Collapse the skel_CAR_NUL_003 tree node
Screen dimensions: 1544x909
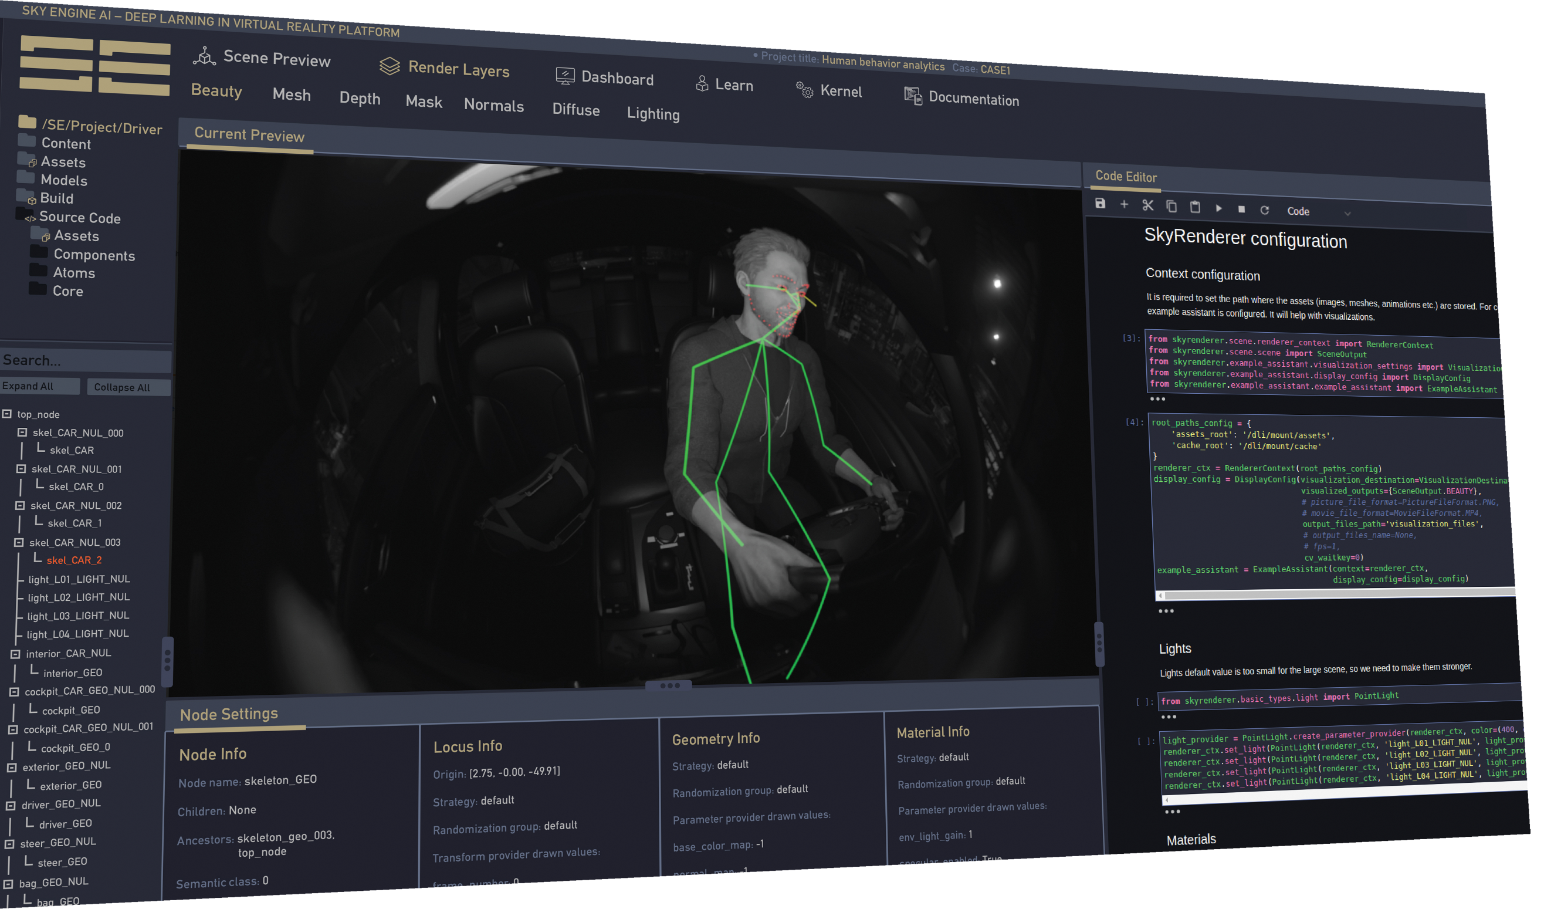click(19, 542)
